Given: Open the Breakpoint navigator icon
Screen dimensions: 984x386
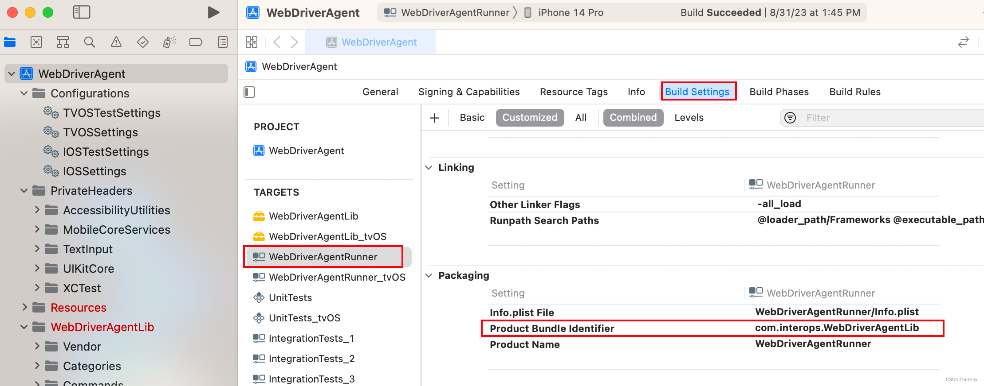Looking at the screenshot, I should pos(196,42).
